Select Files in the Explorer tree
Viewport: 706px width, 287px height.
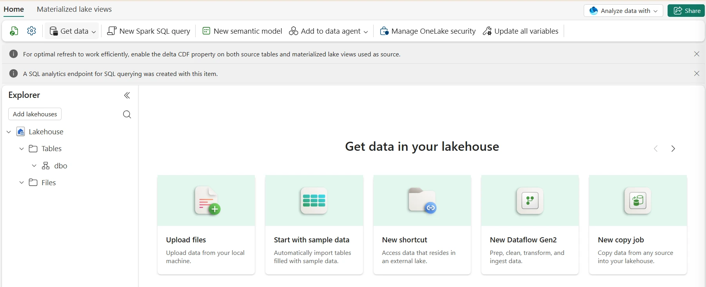49,182
